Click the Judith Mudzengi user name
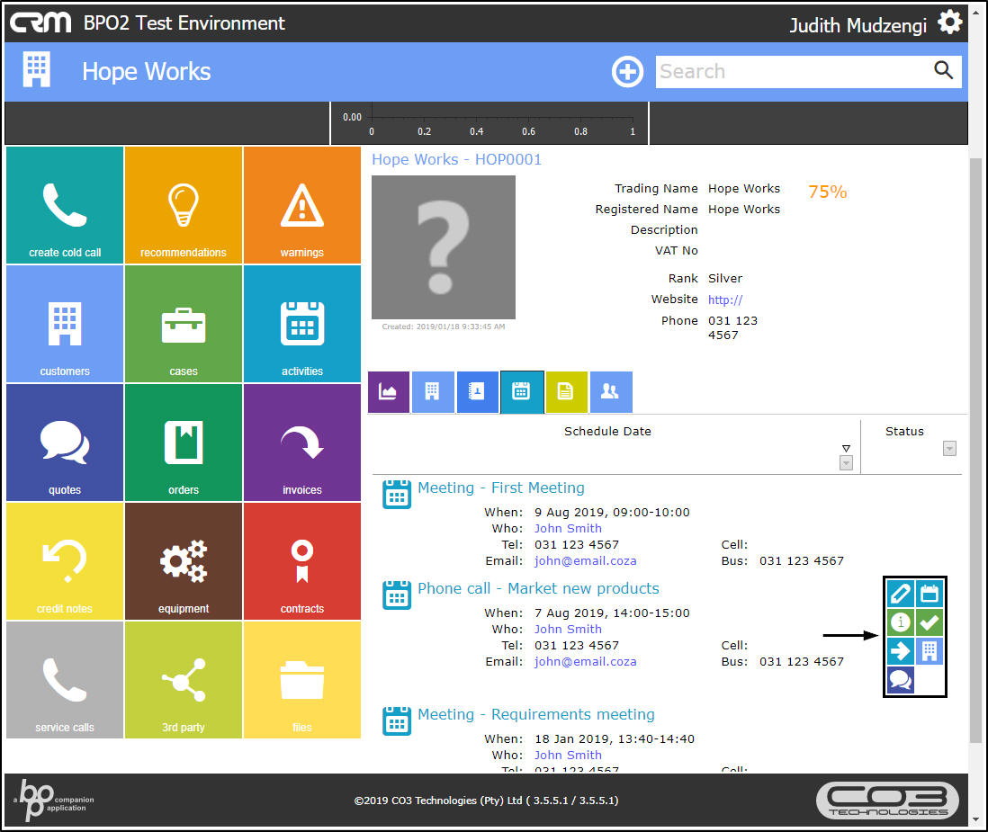The image size is (988, 832). tap(858, 25)
